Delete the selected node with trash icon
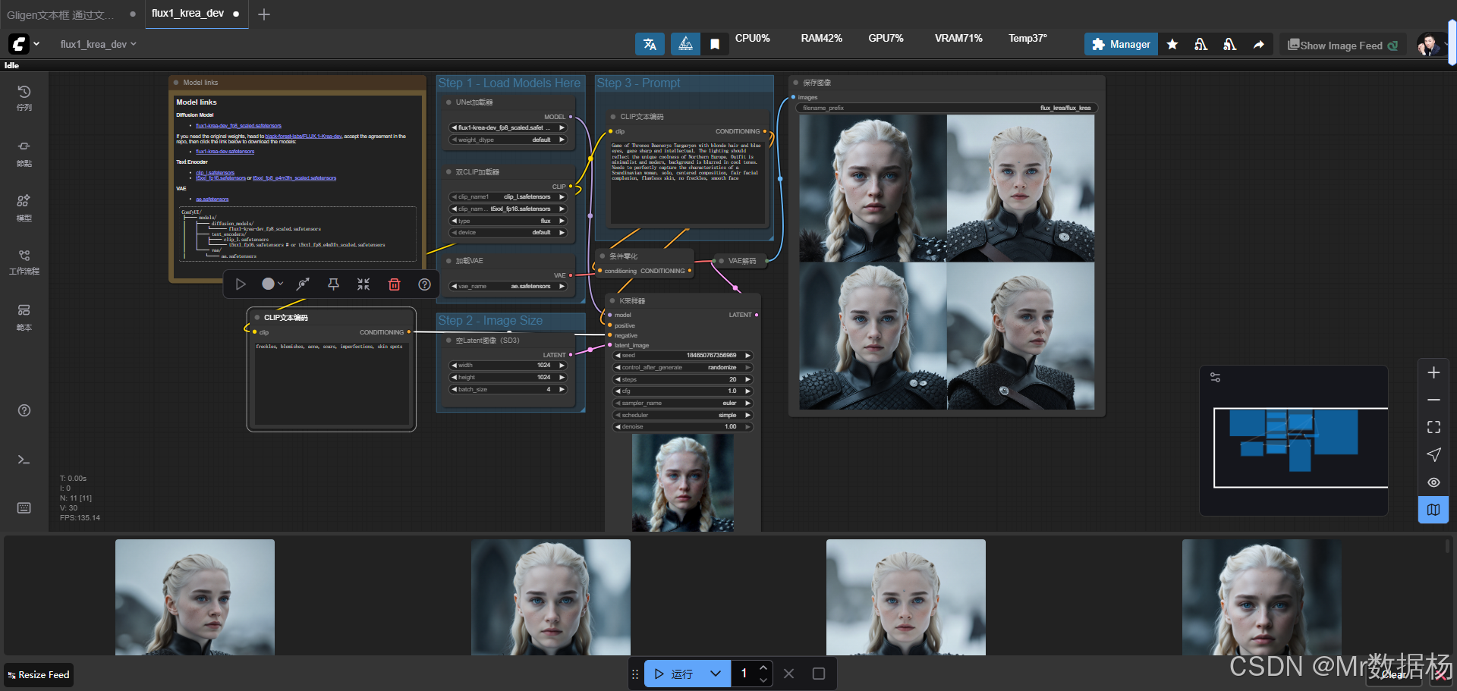1457x691 pixels. pos(395,284)
